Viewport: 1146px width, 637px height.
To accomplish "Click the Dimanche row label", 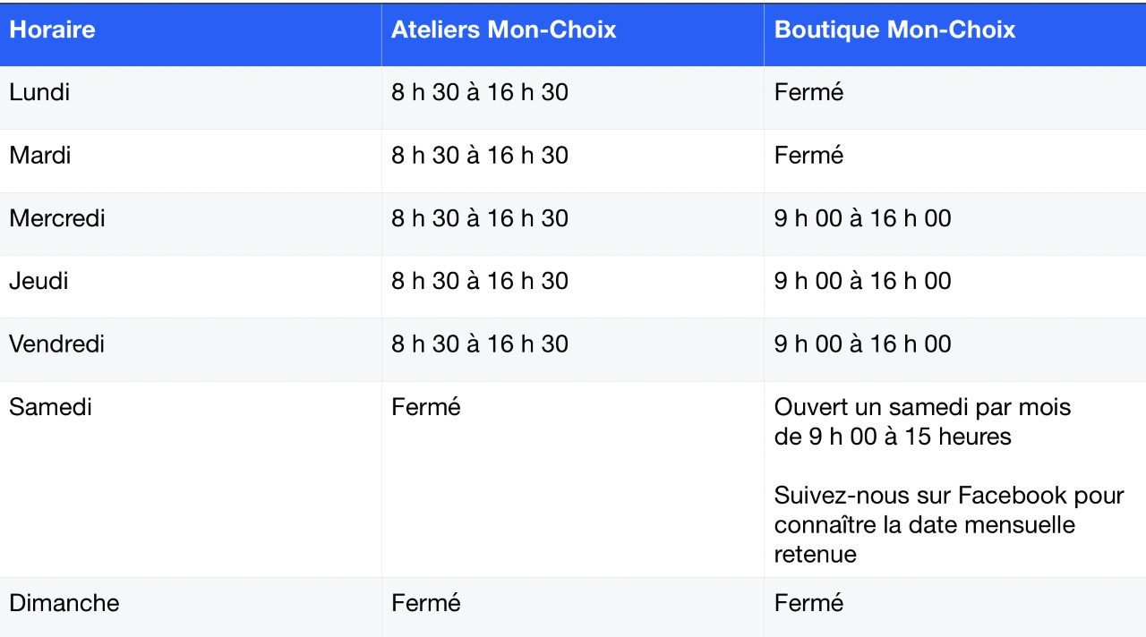I will [64, 603].
